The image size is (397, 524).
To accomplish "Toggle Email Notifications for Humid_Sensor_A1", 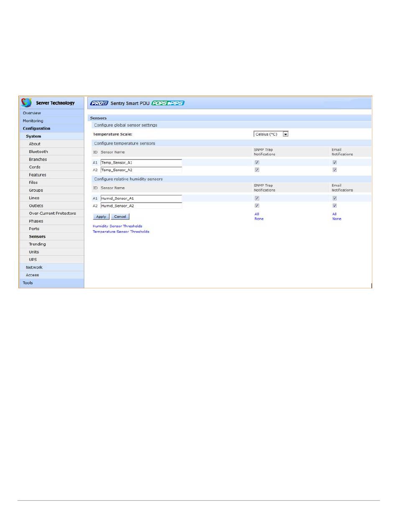I will click(x=335, y=198).
